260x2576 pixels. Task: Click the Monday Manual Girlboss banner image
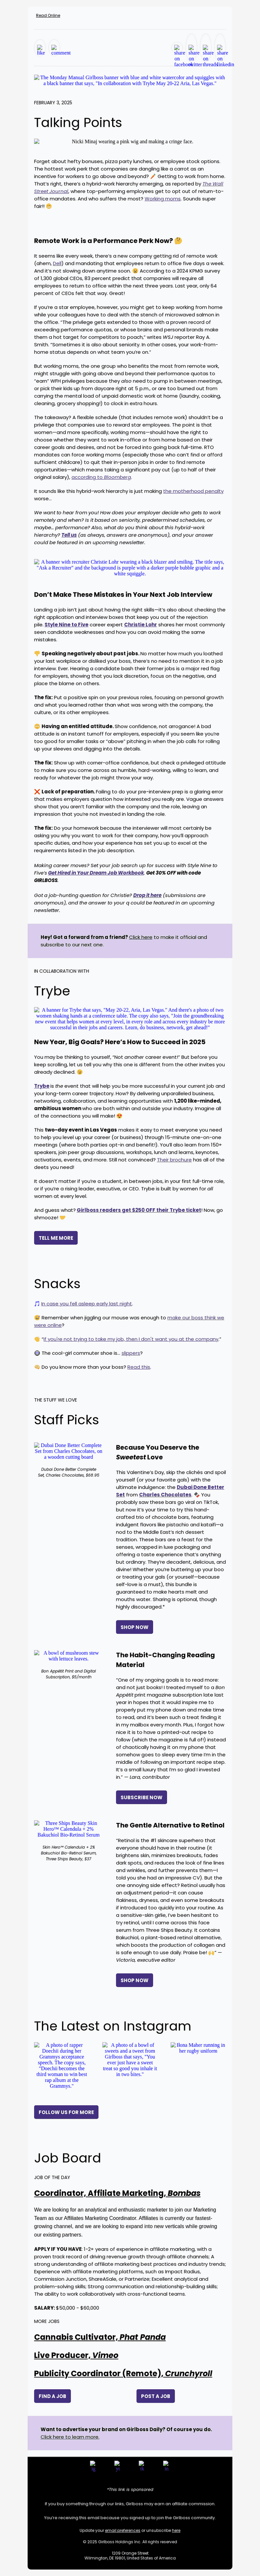click(x=130, y=80)
